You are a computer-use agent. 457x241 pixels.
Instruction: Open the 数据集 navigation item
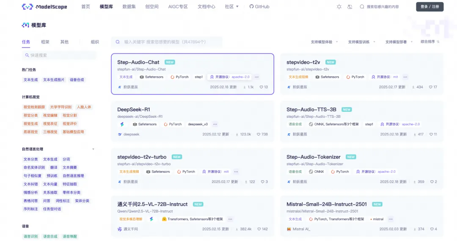pos(129,6)
